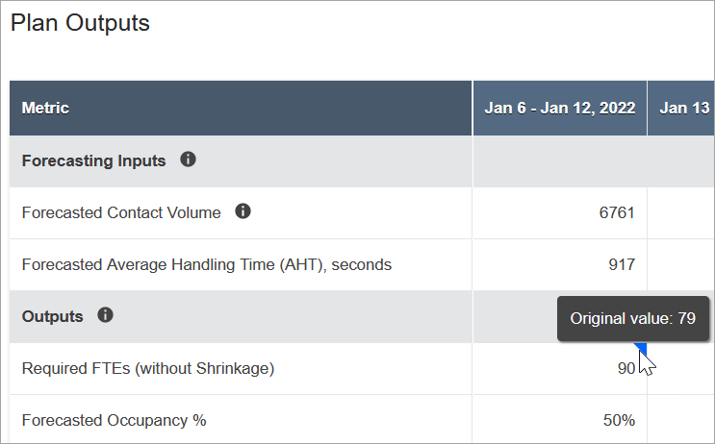The image size is (715, 444).
Task: Click the partially visible Jan 13 column header
Action: [684, 109]
